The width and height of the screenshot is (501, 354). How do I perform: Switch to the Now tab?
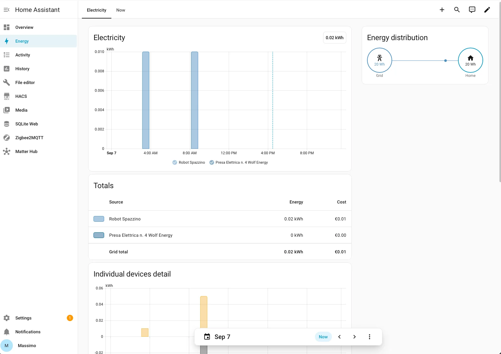tap(121, 10)
